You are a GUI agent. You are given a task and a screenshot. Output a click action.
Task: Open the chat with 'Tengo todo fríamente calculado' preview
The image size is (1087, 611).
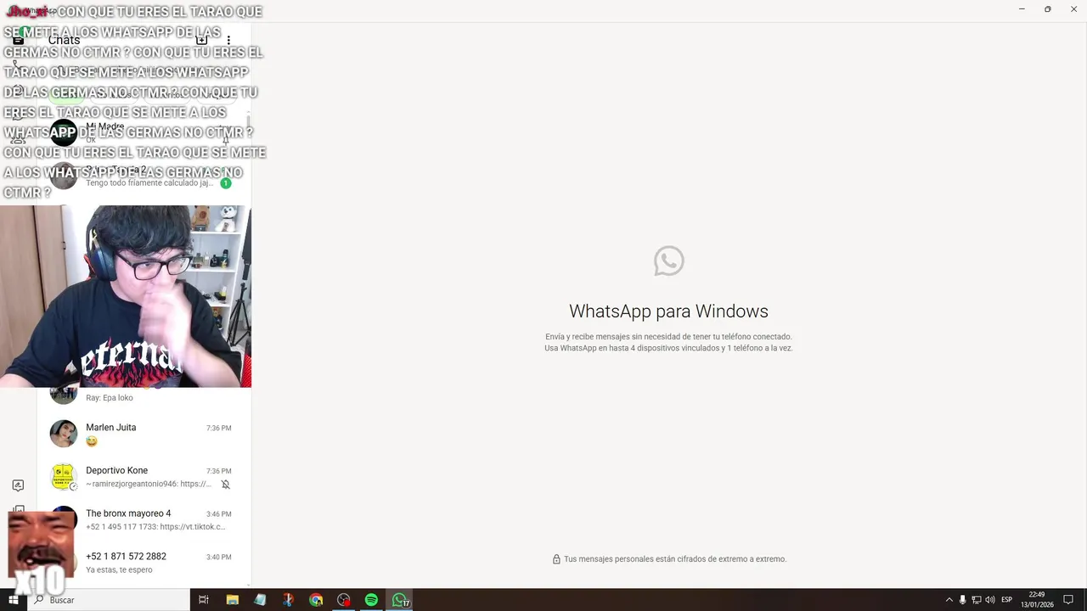(142, 177)
